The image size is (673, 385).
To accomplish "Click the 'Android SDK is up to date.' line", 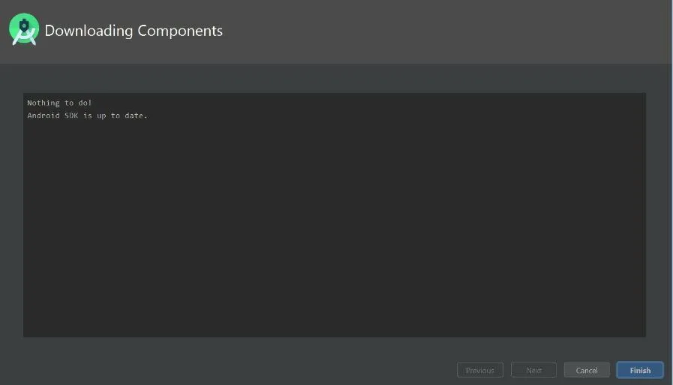I will (x=87, y=116).
